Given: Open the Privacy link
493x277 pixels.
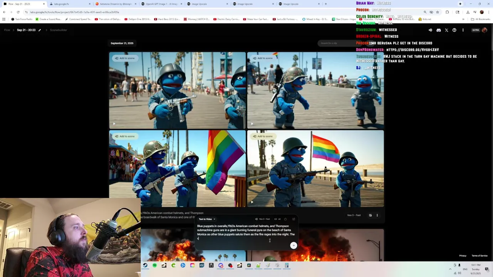Looking at the screenshot, I should [463, 255].
